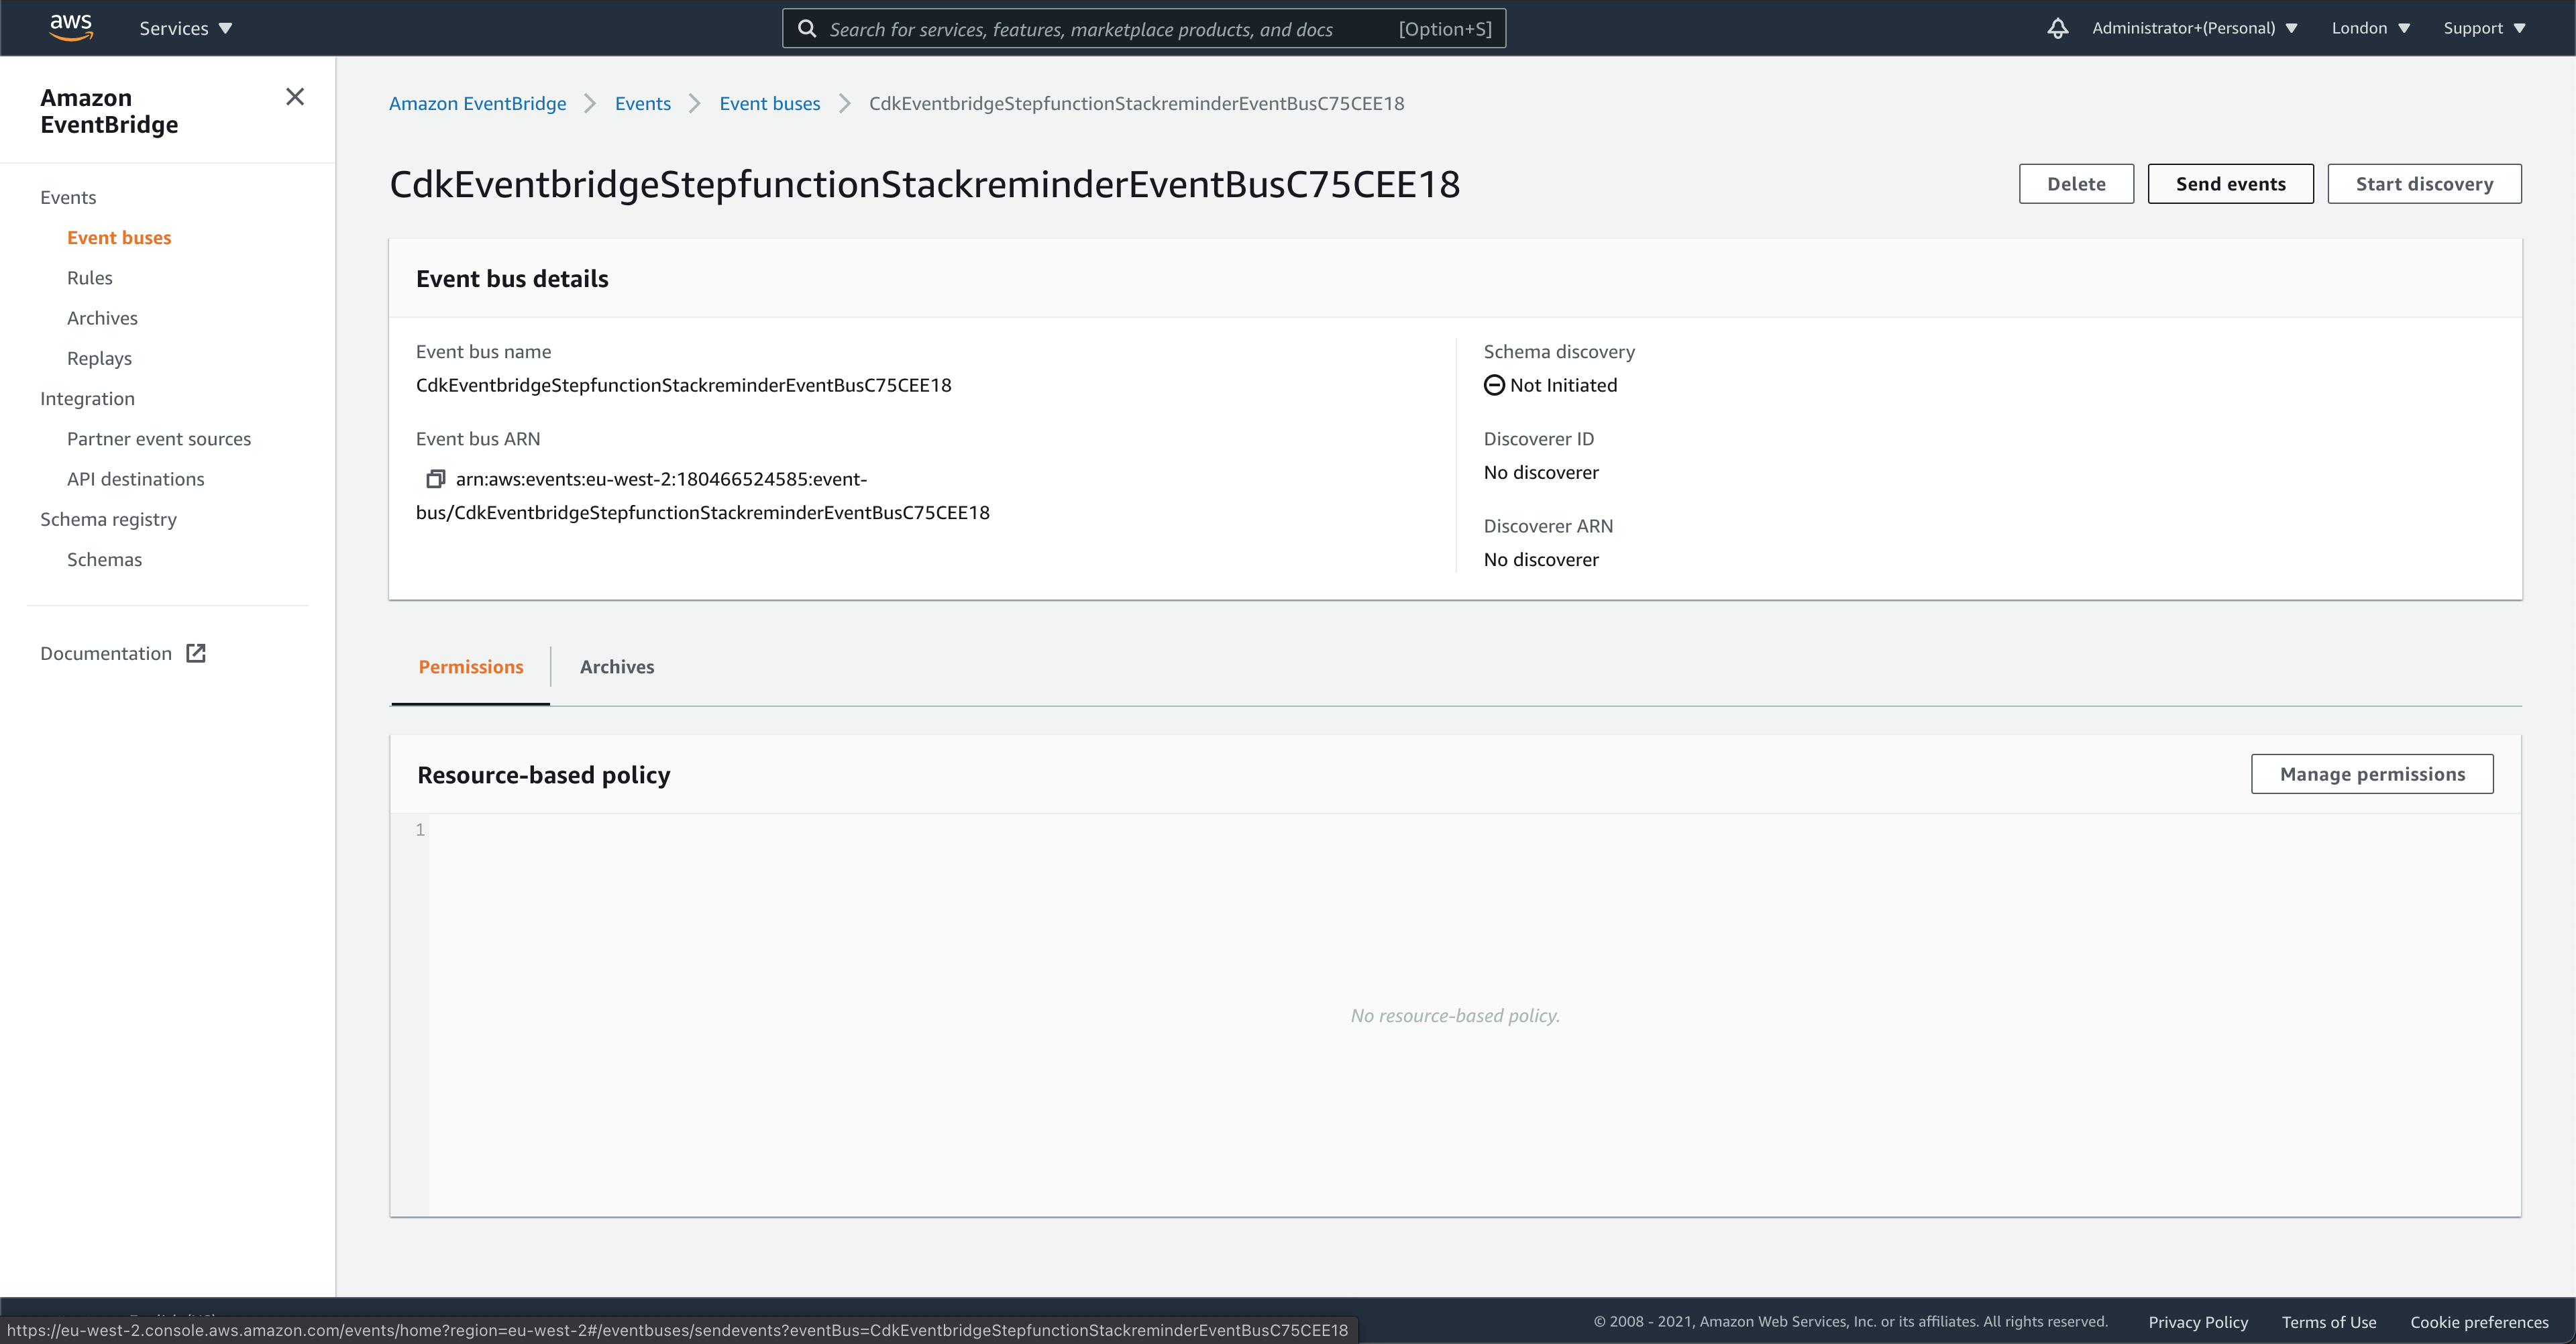Click the Send events button
Screen dimensions: 2576x1344
click(2230, 184)
